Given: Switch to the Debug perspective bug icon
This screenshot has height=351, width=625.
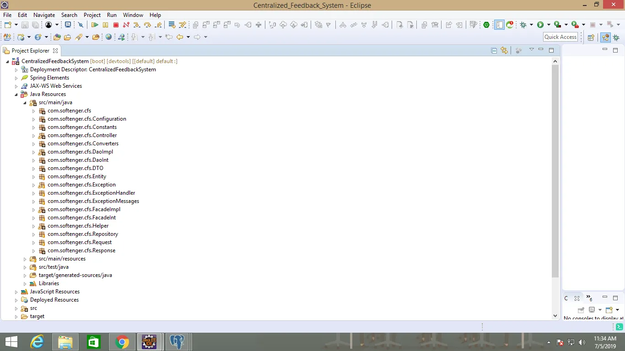Looking at the screenshot, I should (616, 37).
